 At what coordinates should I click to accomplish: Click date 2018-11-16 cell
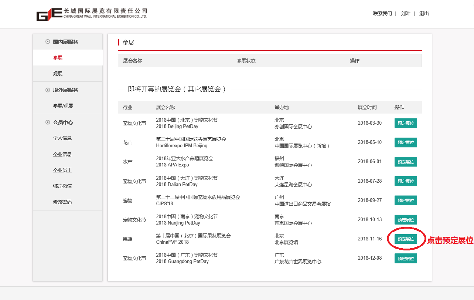pos(370,239)
